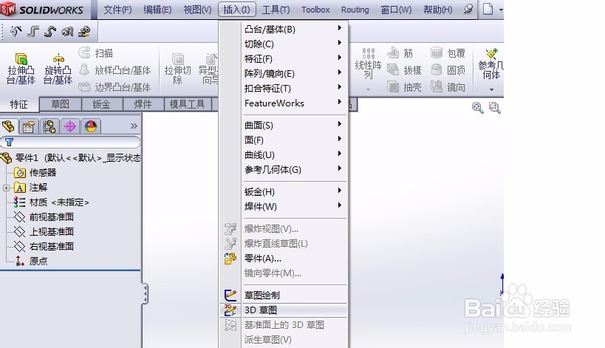605x348 pixels.
Task: Switch to the 草图 tab
Action: tap(60, 104)
